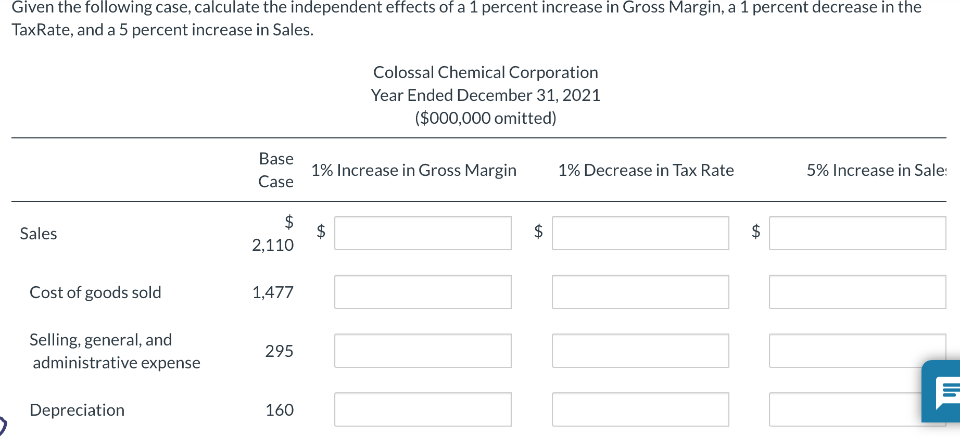Enter administrative expense under Gross Margin column

tap(423, 351)
